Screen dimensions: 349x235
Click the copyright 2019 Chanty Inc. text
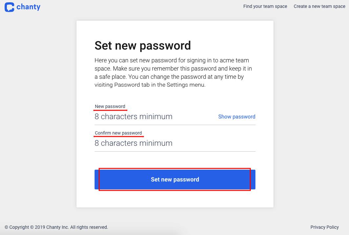click(56, 227)
